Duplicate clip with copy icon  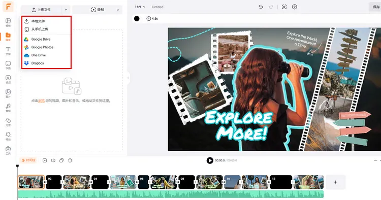pos(61,160)
